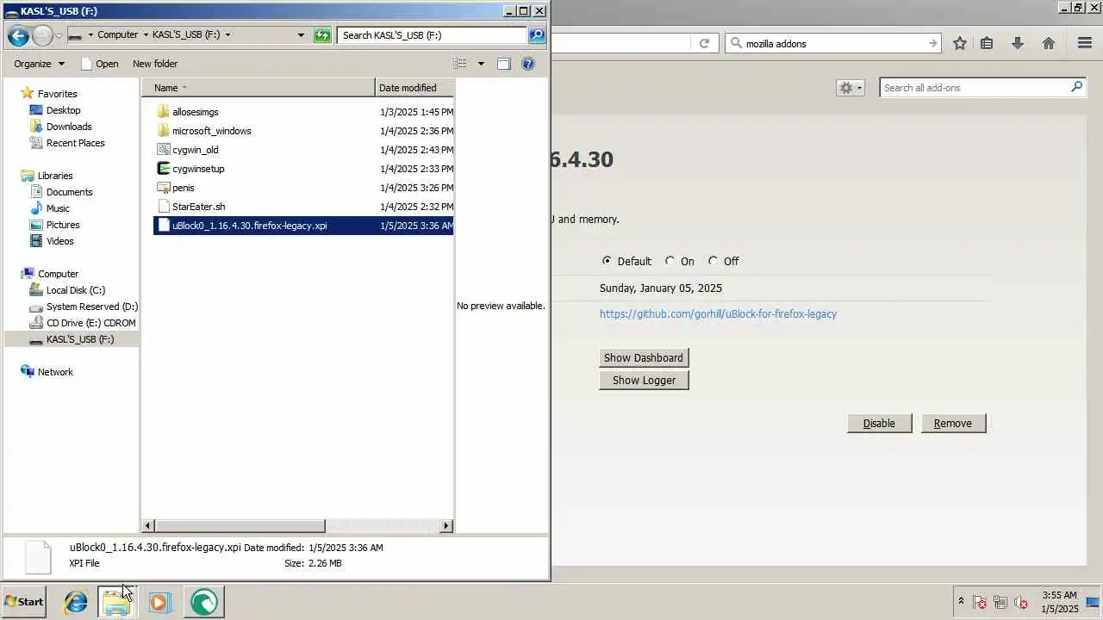This screenshot has height=620, width=1103.
Task: Sort by the Name column header
Action: (259, 88)
